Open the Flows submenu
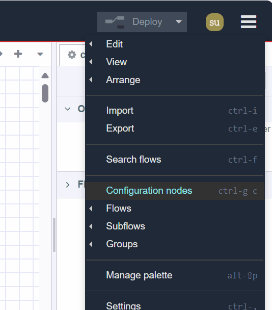This screenshot has width=272, height=310. 175,209
